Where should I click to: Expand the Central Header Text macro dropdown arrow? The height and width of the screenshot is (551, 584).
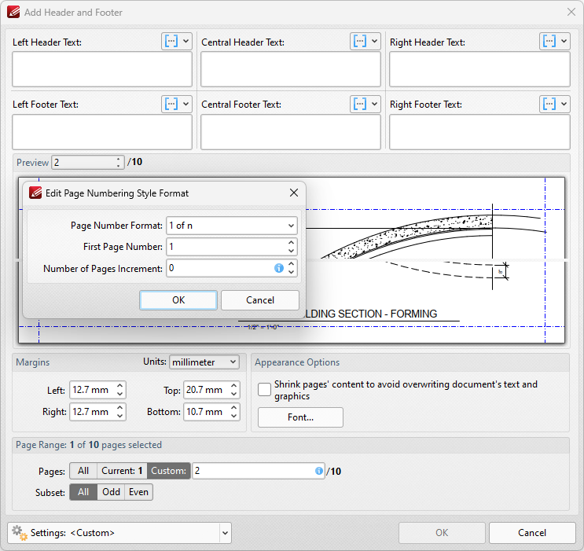(x=375, y=41)
